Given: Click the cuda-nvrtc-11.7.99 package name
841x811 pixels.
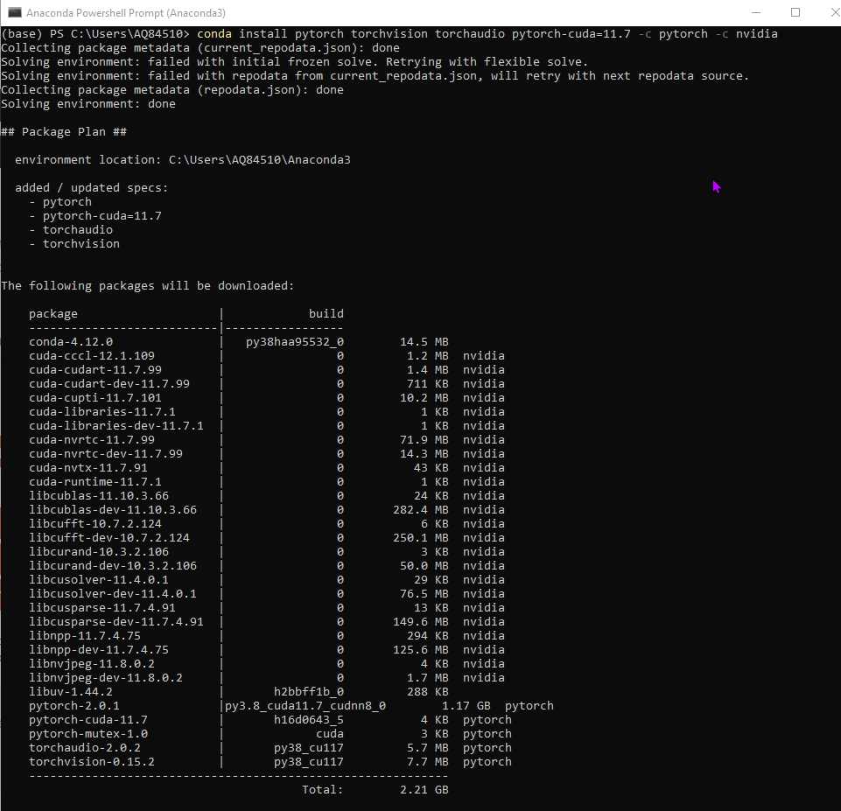Looking at the screenshot, I should click(92, 439).
